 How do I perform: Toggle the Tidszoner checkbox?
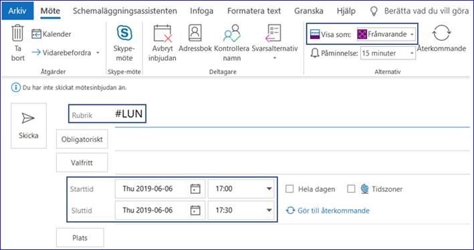click(x=351, y=189)
